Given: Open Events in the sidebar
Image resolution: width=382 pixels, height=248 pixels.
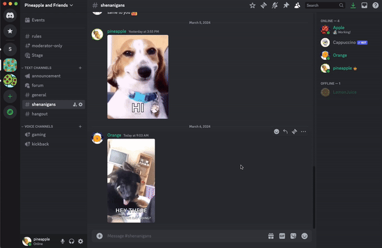Looking at the screenshot, I should click(x=53, y=20).
